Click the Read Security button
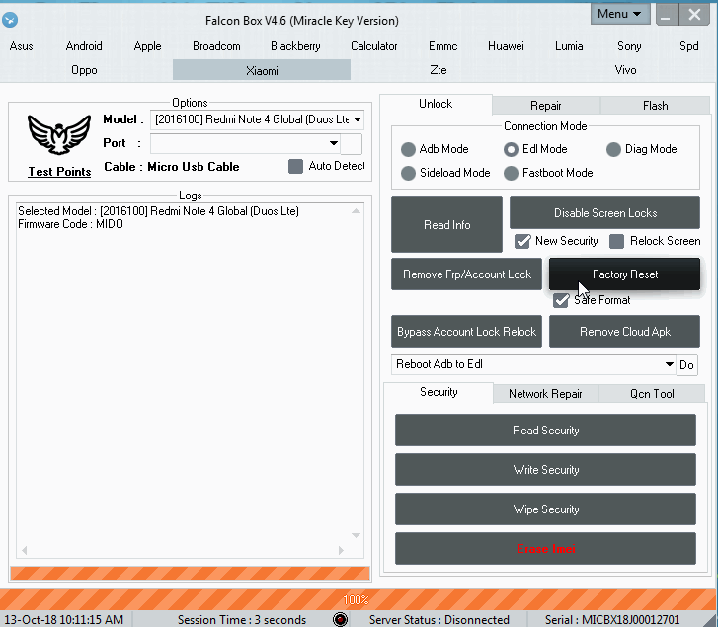Screen dimensions: 718x627 [x=545, y=431]
